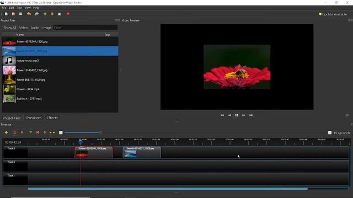
Task: Click the timeline horizontal scrollbar
Action: click(x=168, y=189)
